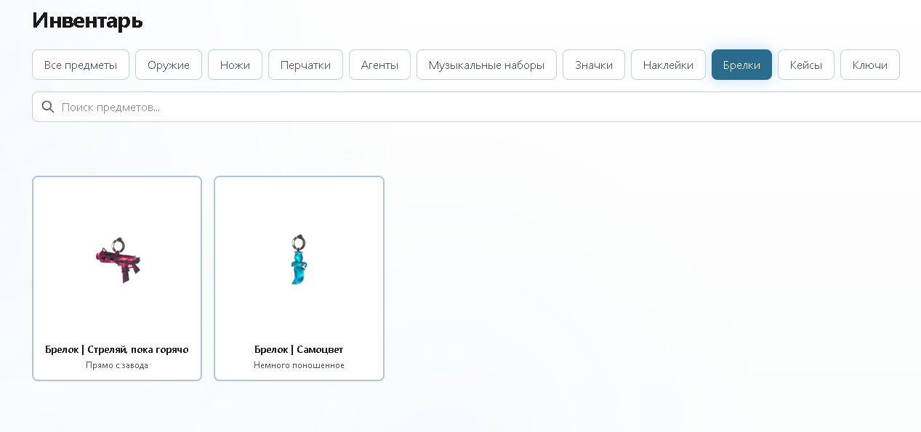Click the 'Прямо с завода' condition label
The height and width of the screenshot is (432, 921).
[x=117, y=365]
